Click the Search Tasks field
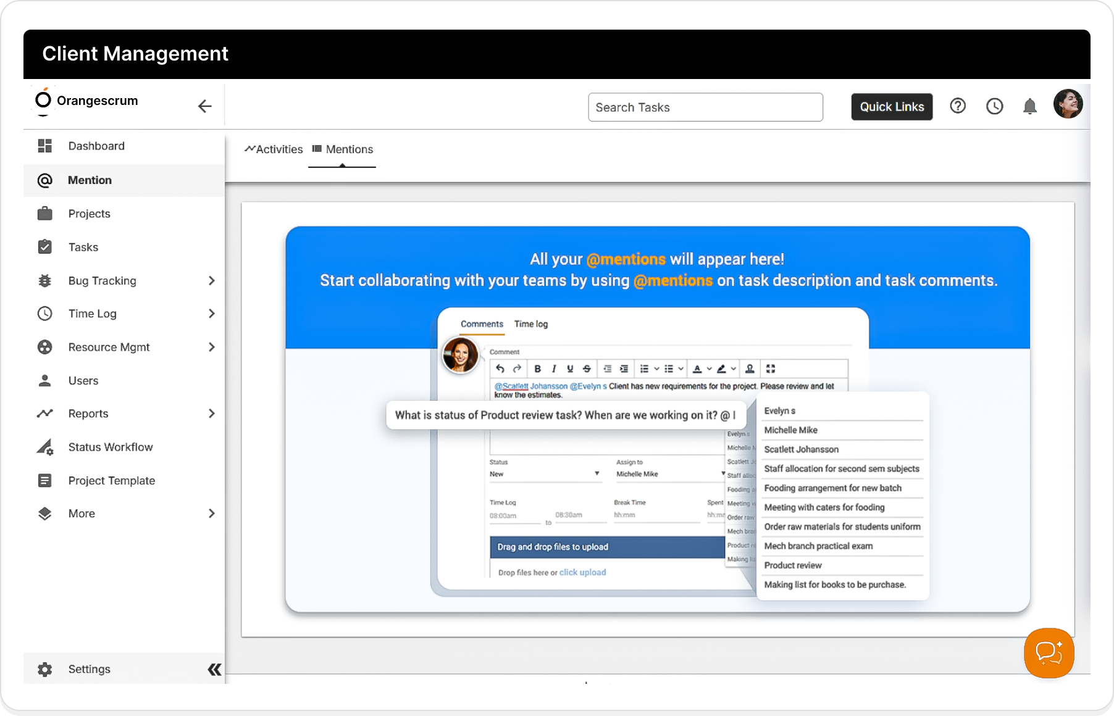 pos(705,107)
